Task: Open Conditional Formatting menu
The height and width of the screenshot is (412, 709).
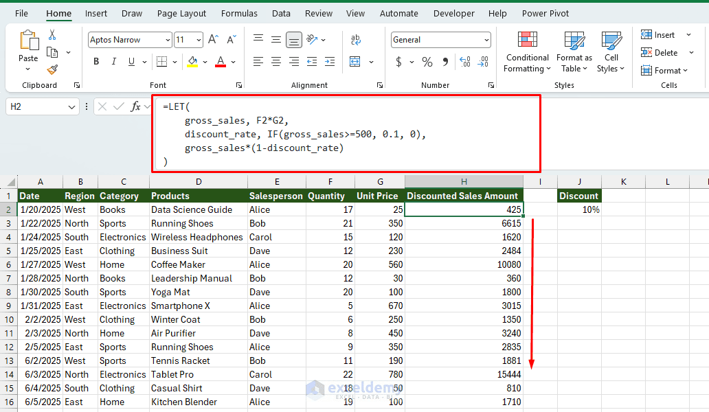Action: [527, 51]
